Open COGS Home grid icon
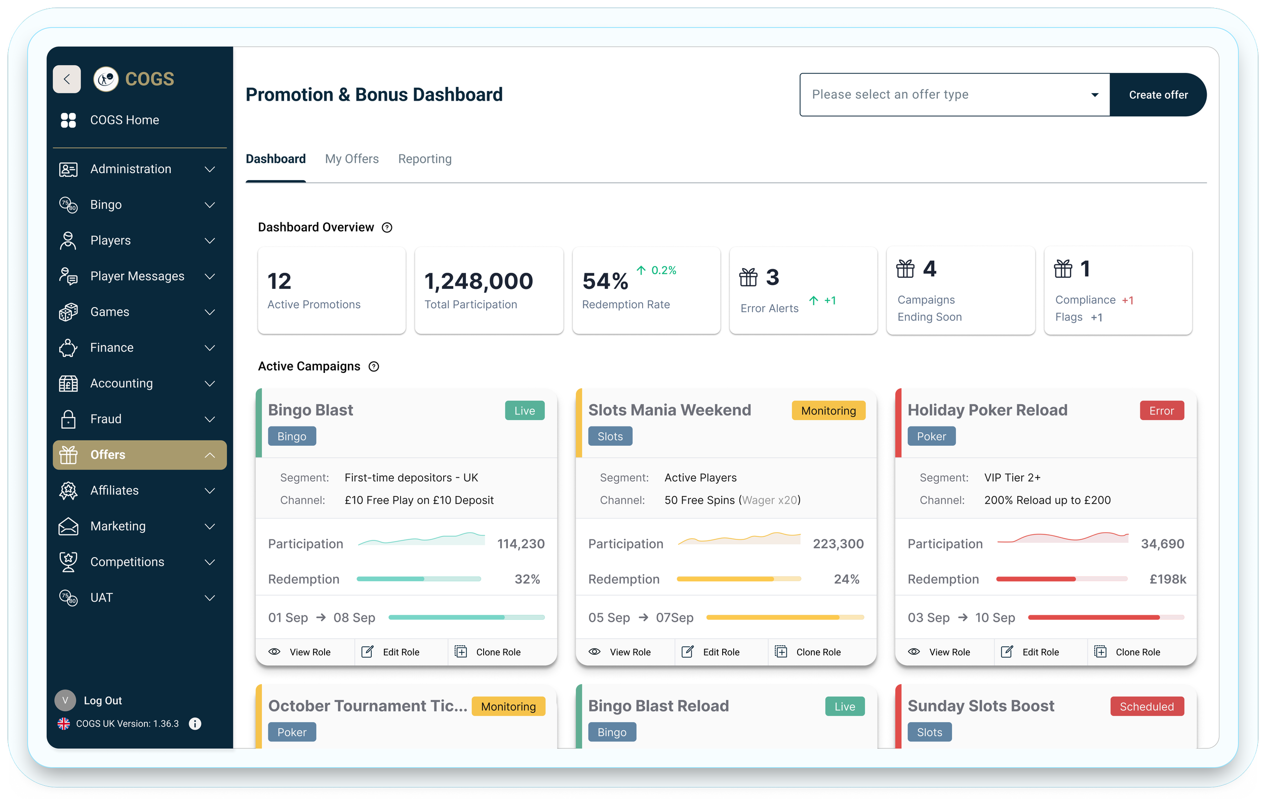1266x799 pixels. pos(68,120)
